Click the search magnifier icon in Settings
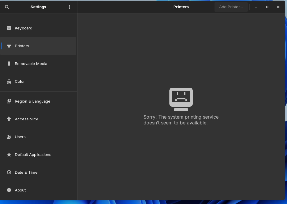287x204 pixels. click(x=7, y=7)
